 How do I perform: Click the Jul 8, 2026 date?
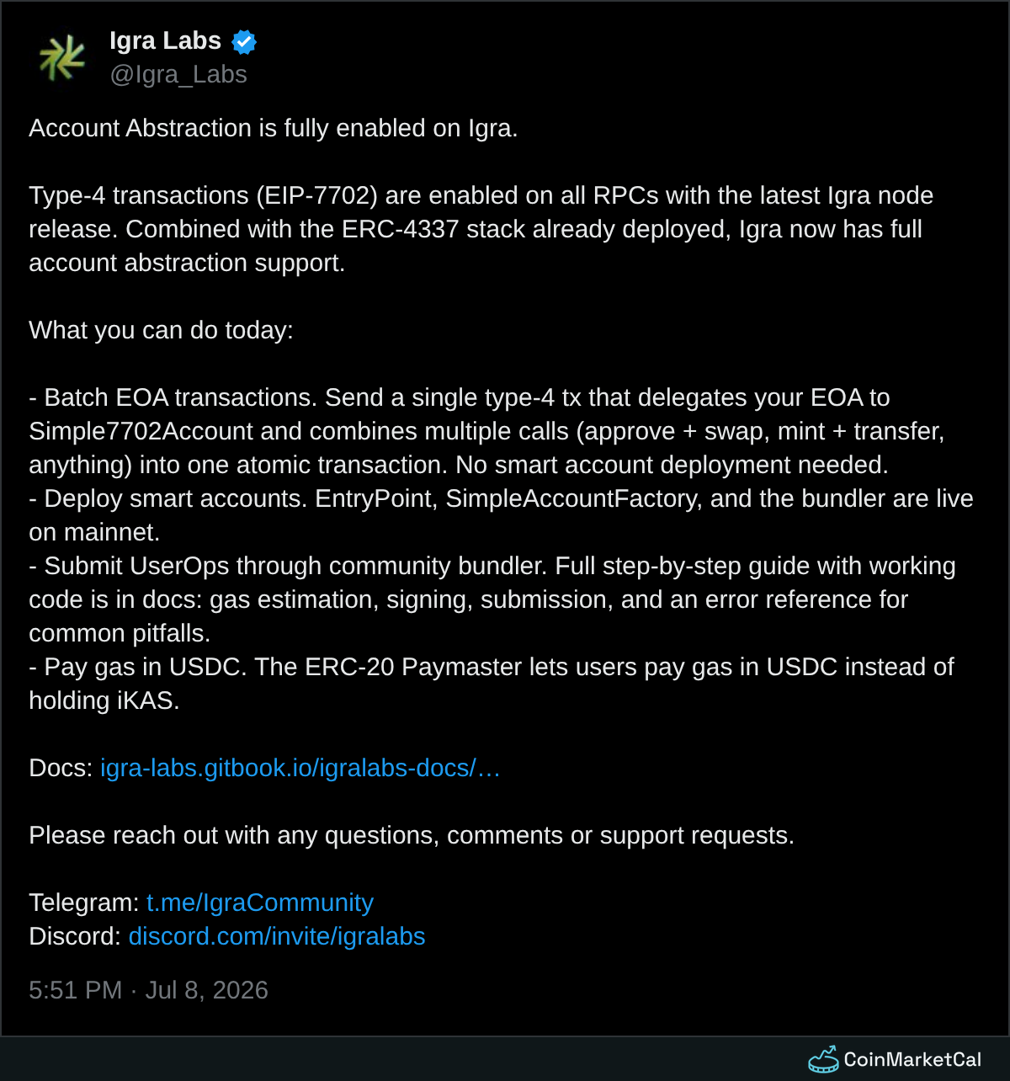point(207,990)
